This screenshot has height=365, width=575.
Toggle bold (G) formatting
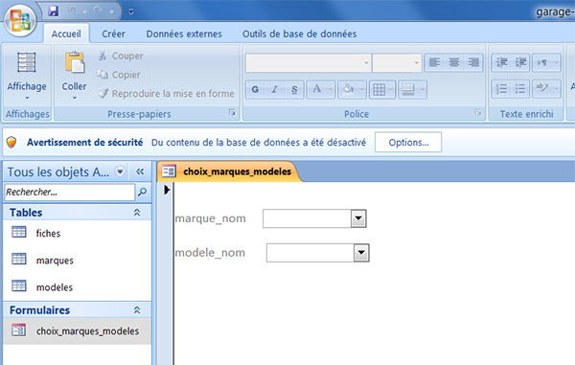pyautogui.click(x=255, y=89)
